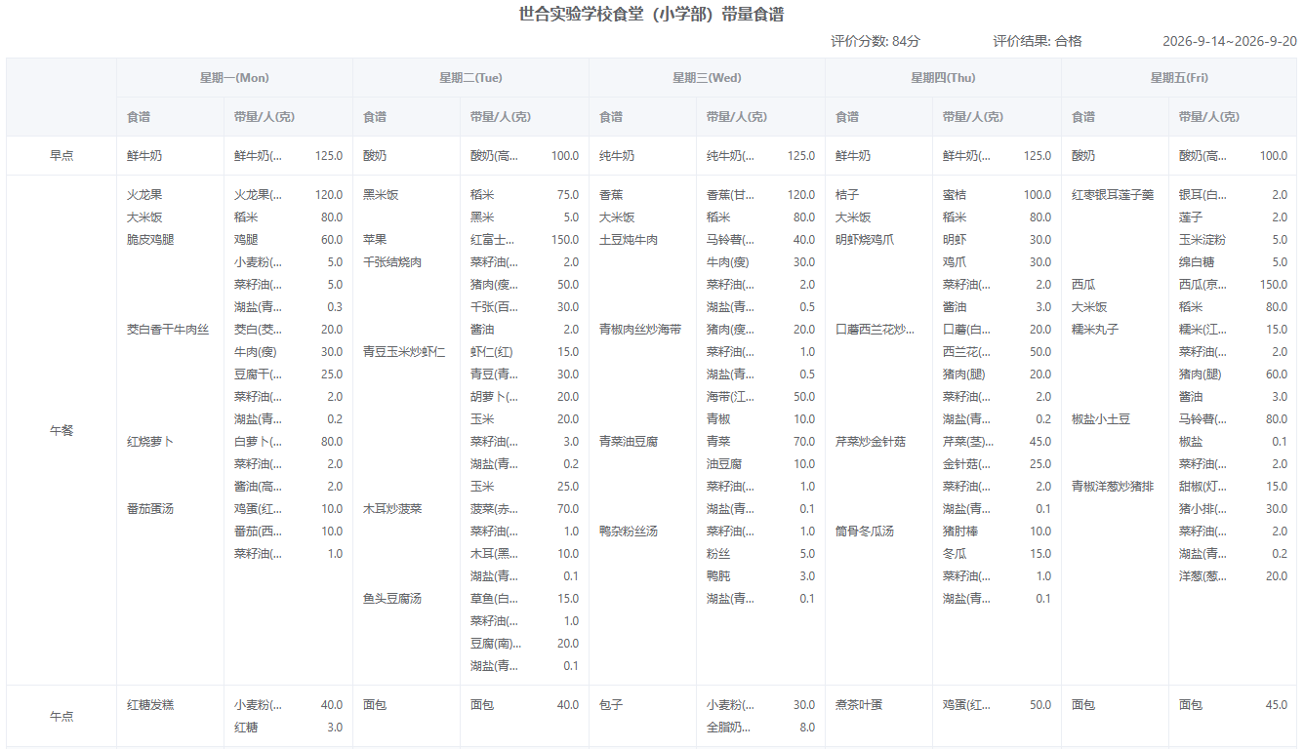Click the 评价结果: 合格 text

tap(1038, 41)
